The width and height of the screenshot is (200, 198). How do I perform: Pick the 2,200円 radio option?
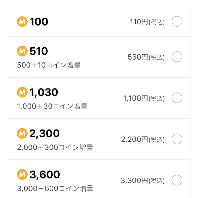tap(177, 139)
